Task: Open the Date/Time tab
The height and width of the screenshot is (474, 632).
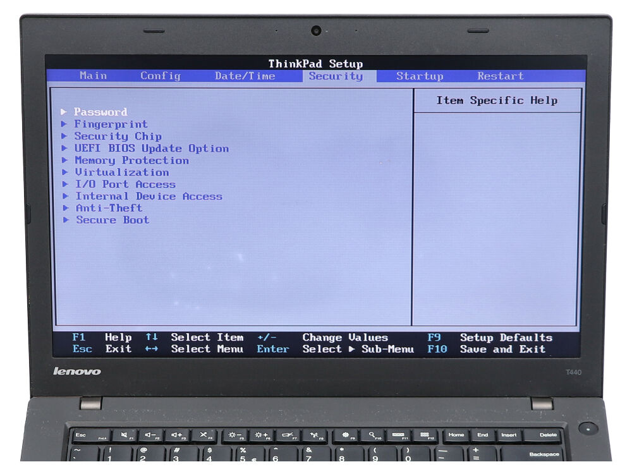Action: pos(245,76)
